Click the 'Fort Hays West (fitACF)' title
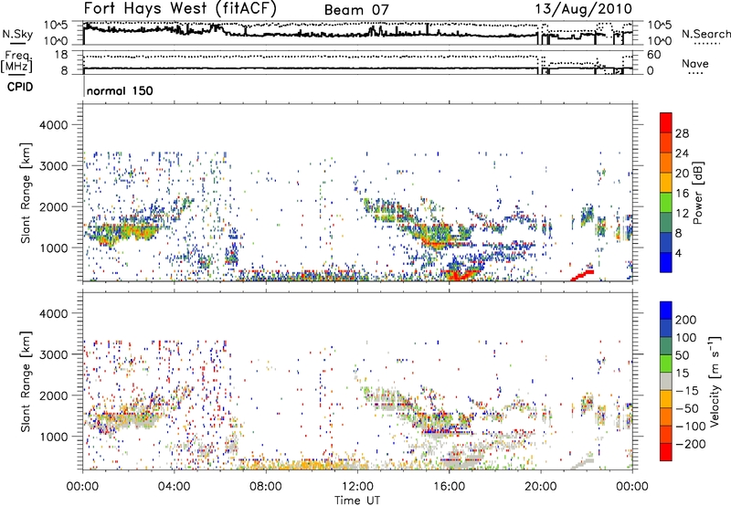Viewport: 731px width, 506px height. coord(180,8)
